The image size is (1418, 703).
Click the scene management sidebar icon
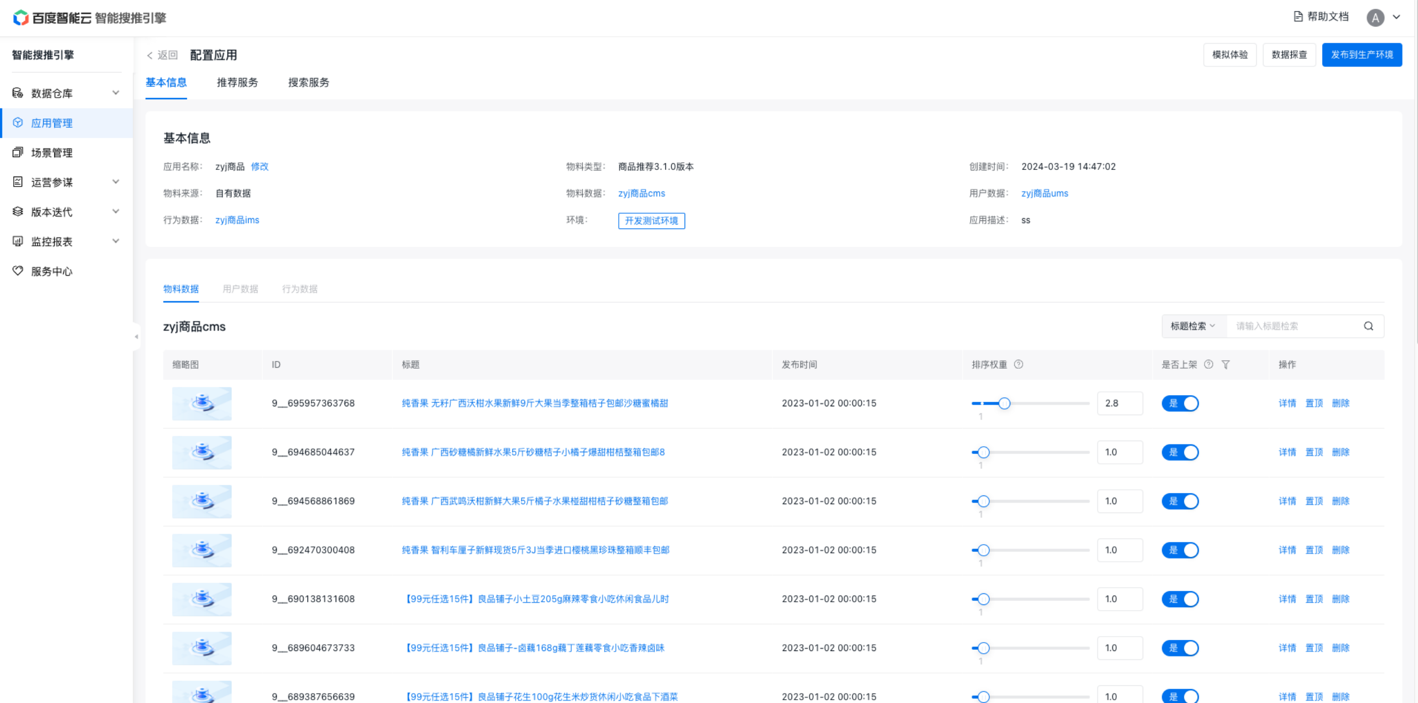pos(18,152)
